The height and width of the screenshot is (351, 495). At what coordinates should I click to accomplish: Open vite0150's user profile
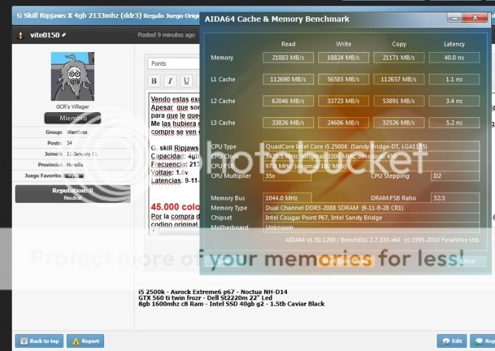pos(45,35)
